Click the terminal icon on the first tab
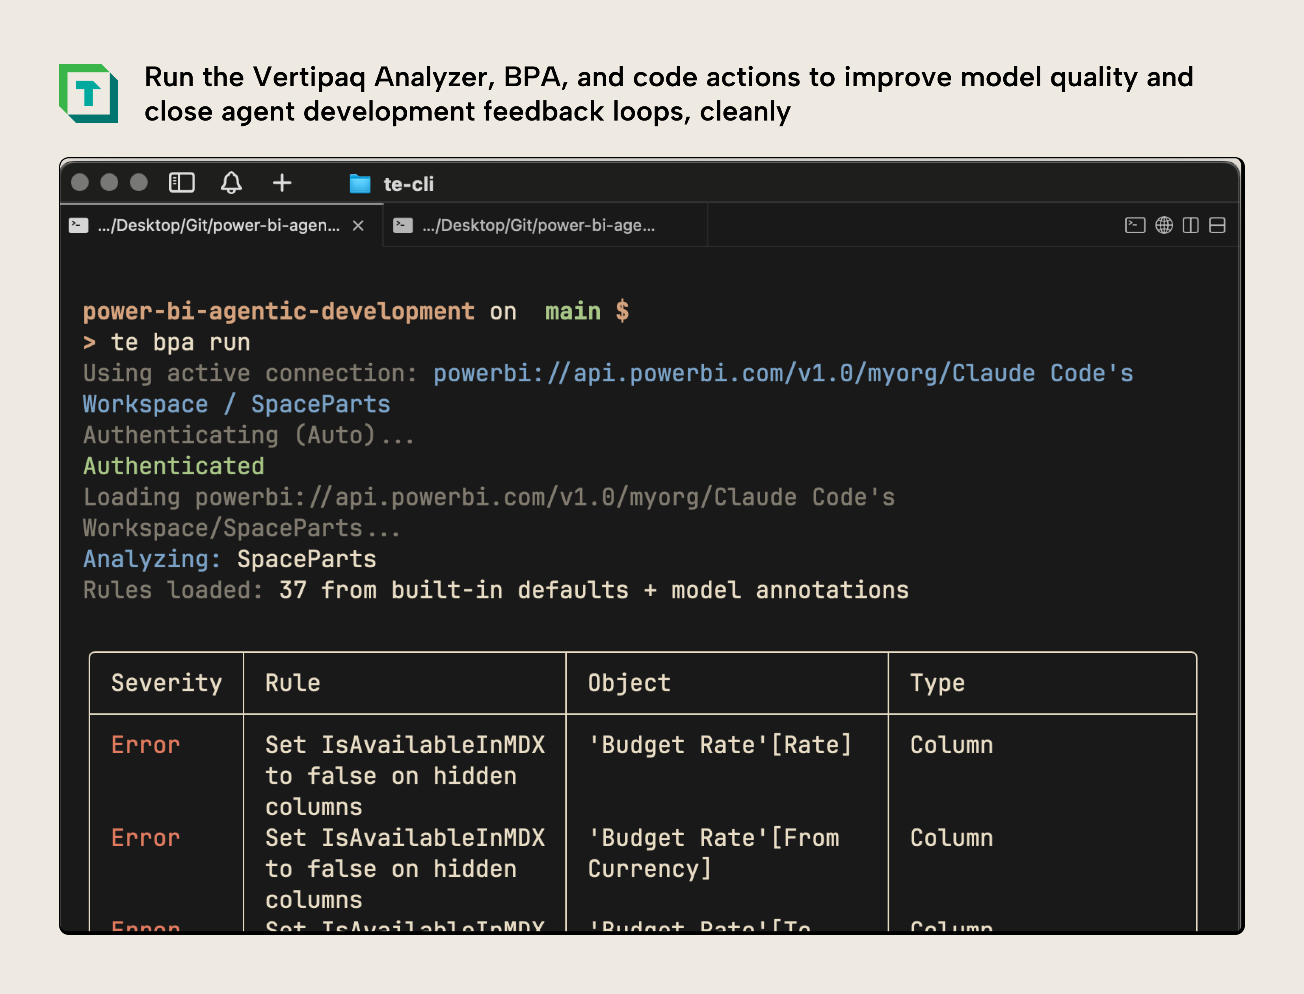Screen dimensions: 1304x994 click(x=78, y=225)
